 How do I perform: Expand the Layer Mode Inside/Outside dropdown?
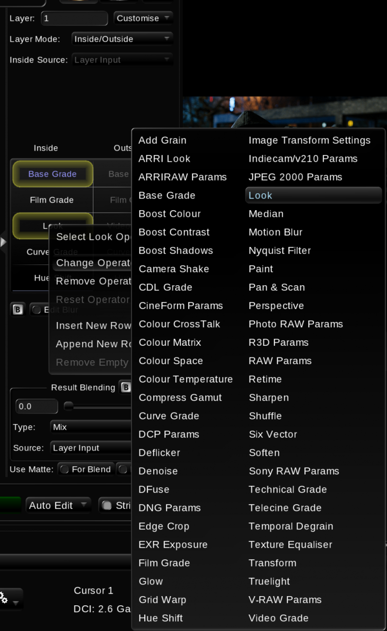coord(122,39)
